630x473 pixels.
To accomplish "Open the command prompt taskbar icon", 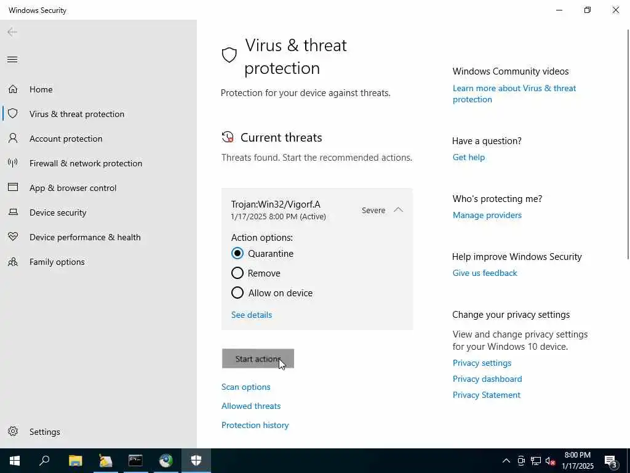I will pyautogui.click(x=135, y=461).
